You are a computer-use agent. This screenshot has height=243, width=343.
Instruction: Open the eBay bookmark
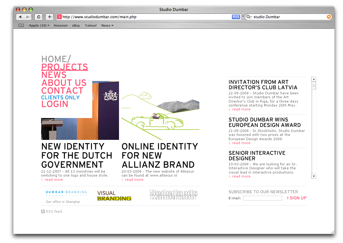76,25
